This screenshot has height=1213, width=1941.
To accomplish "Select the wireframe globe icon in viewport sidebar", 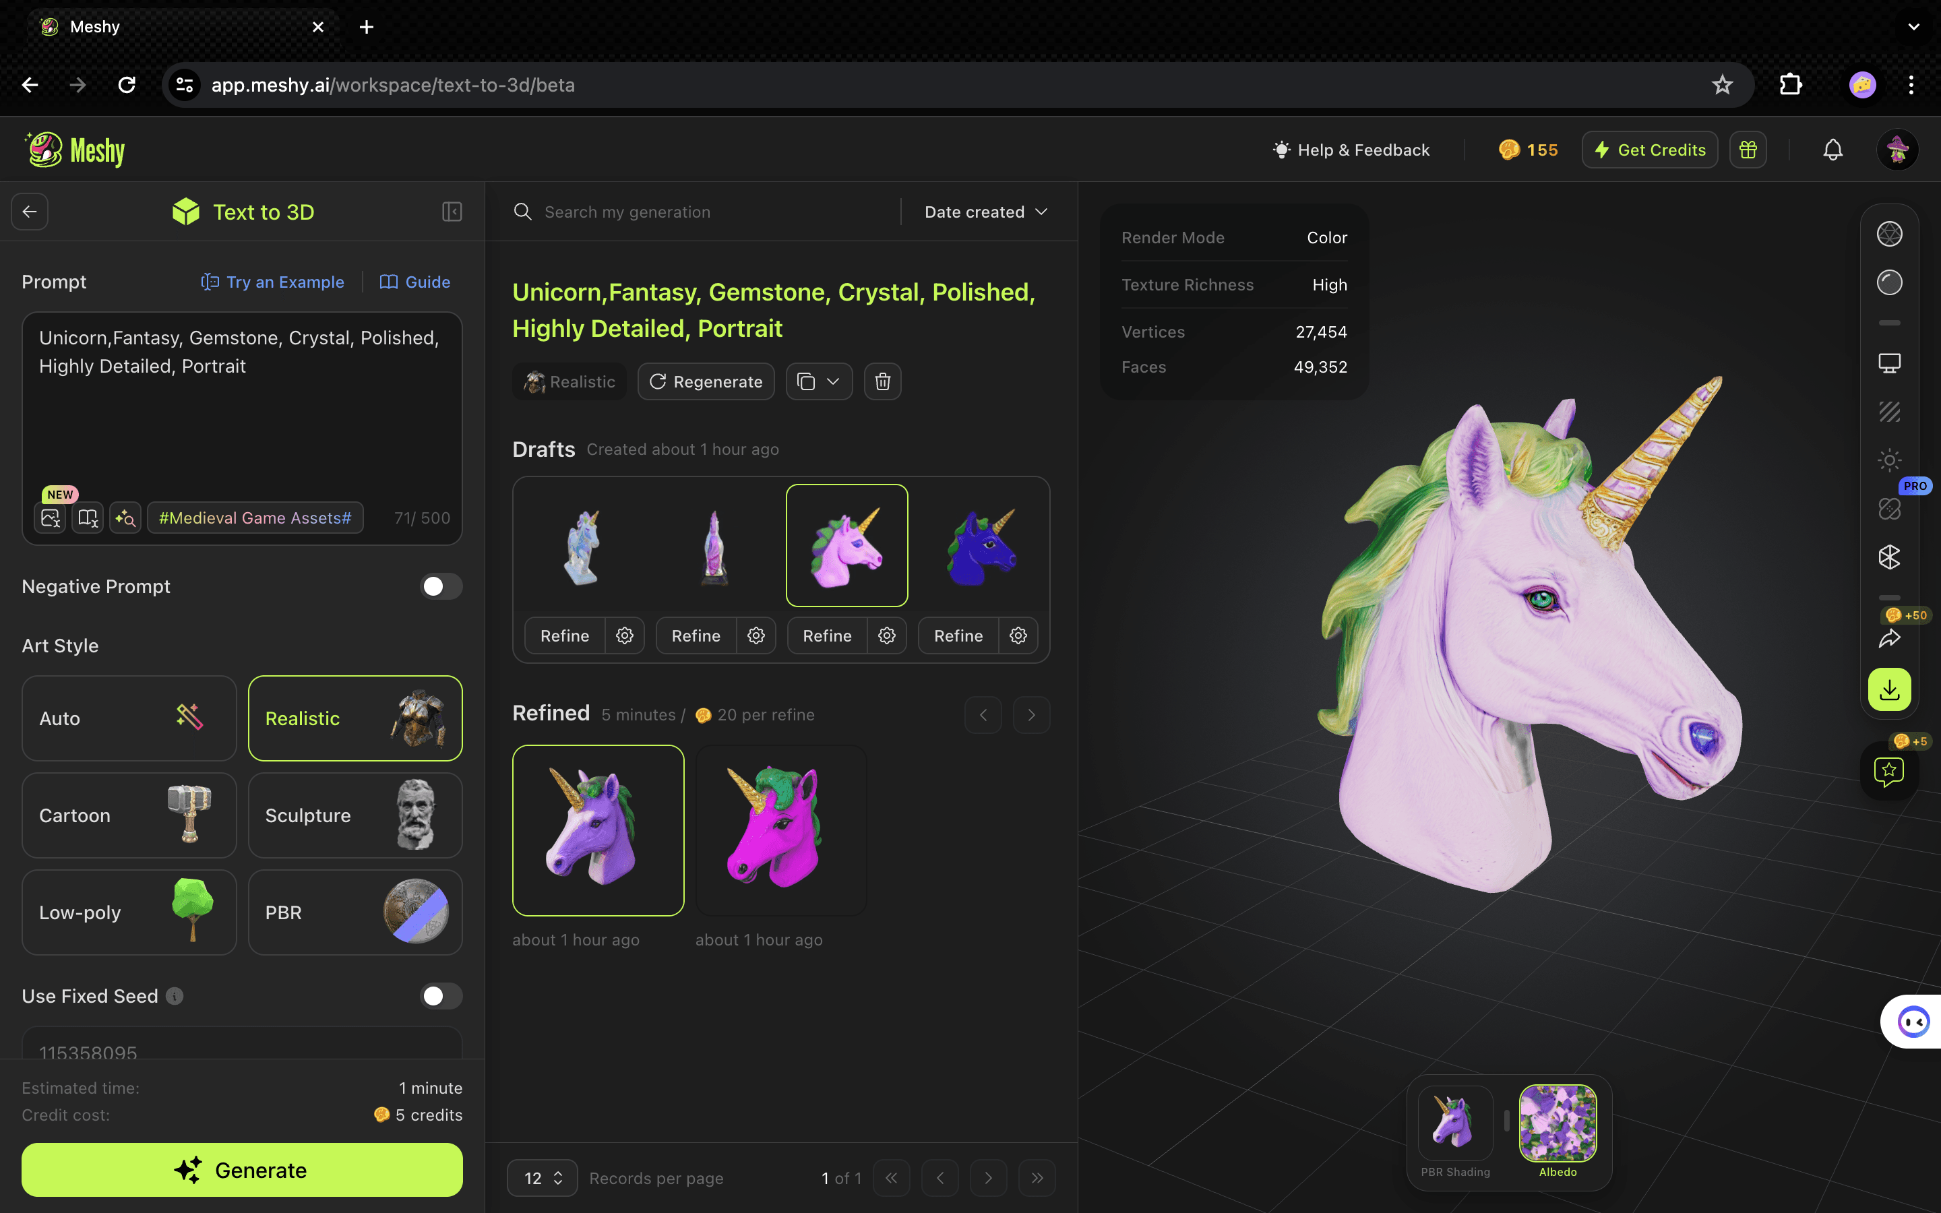I will coord(1890,232).
